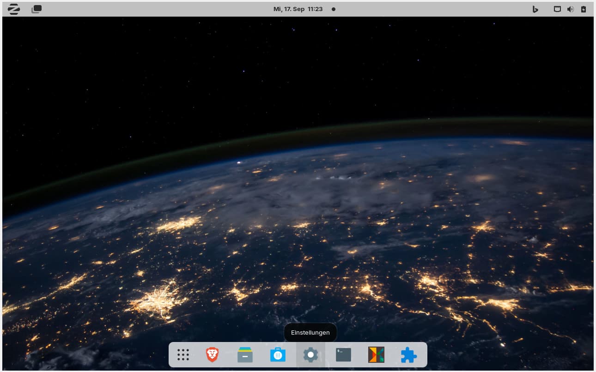Launch the Terminal from the dock

(x=343, y=355)
